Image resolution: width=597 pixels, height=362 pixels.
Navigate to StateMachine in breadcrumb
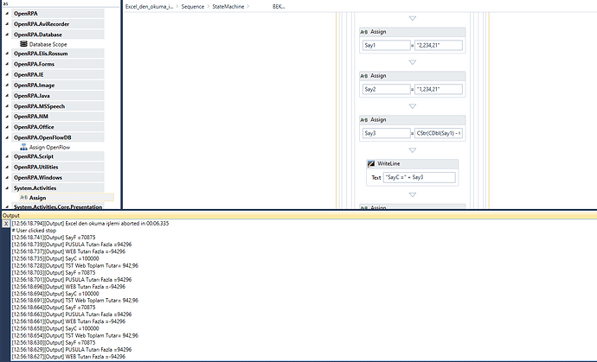tap(228, 6)
